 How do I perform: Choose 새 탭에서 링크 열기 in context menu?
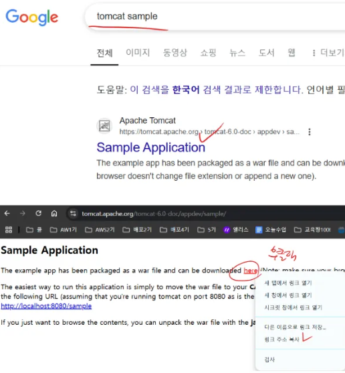pyautogui.click(x=288, y=283)
